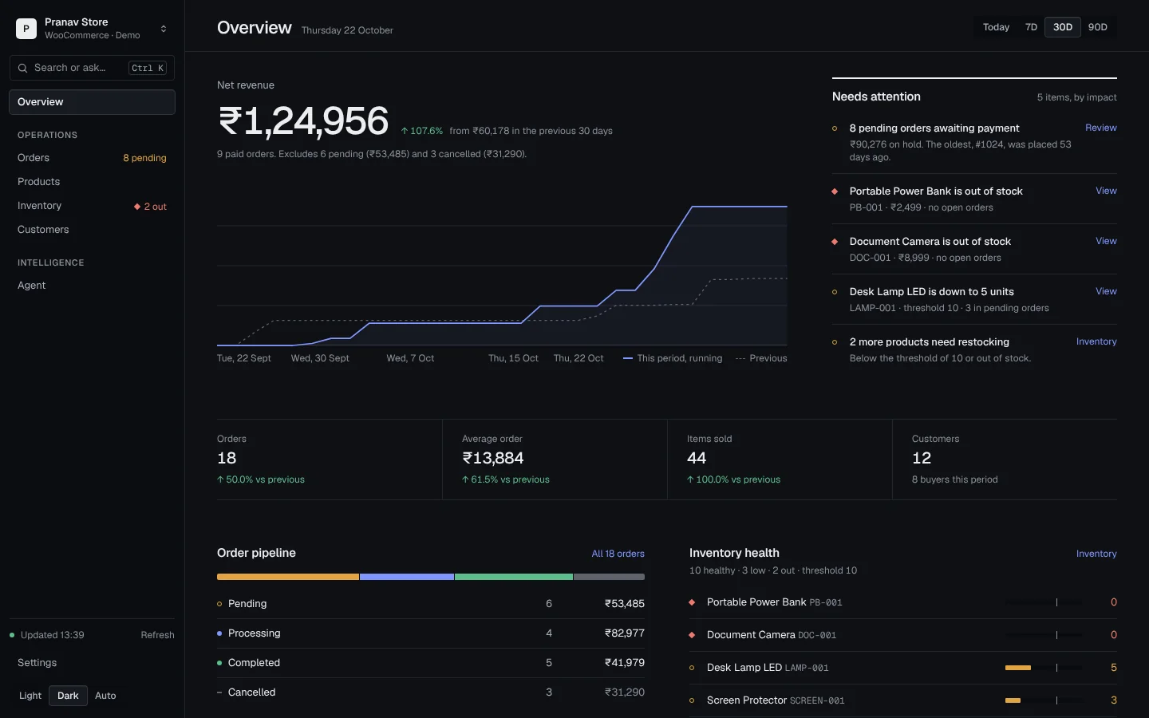The image size is (1149, 718).
Task: Click the Pranav Store logo avatar
Action: (x=26, y=29)
